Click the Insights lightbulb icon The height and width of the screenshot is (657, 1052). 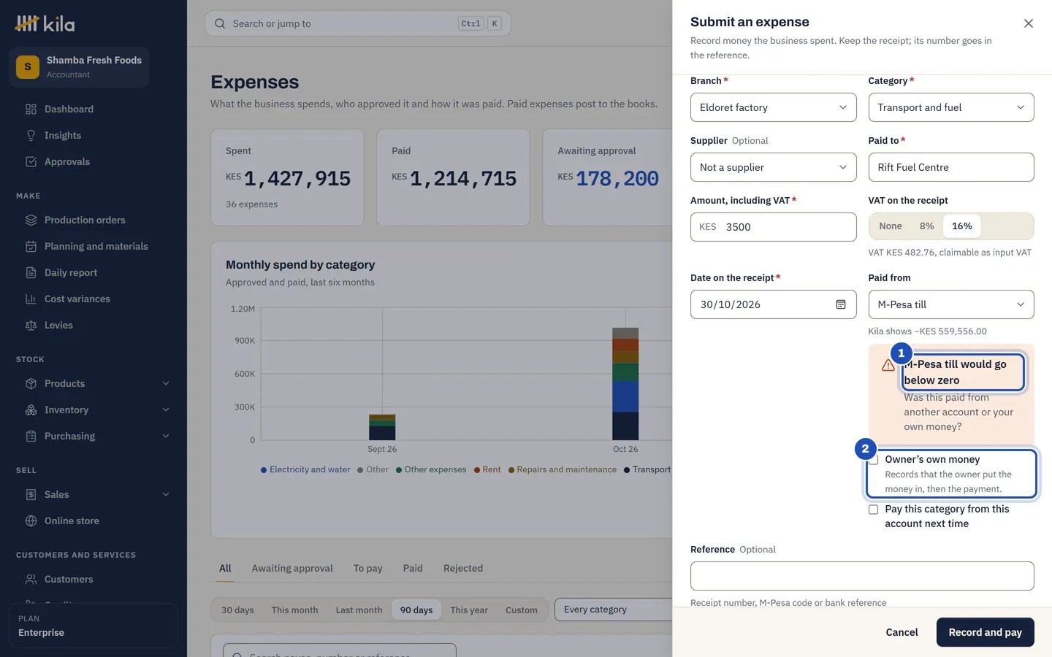tap(31, 136)
